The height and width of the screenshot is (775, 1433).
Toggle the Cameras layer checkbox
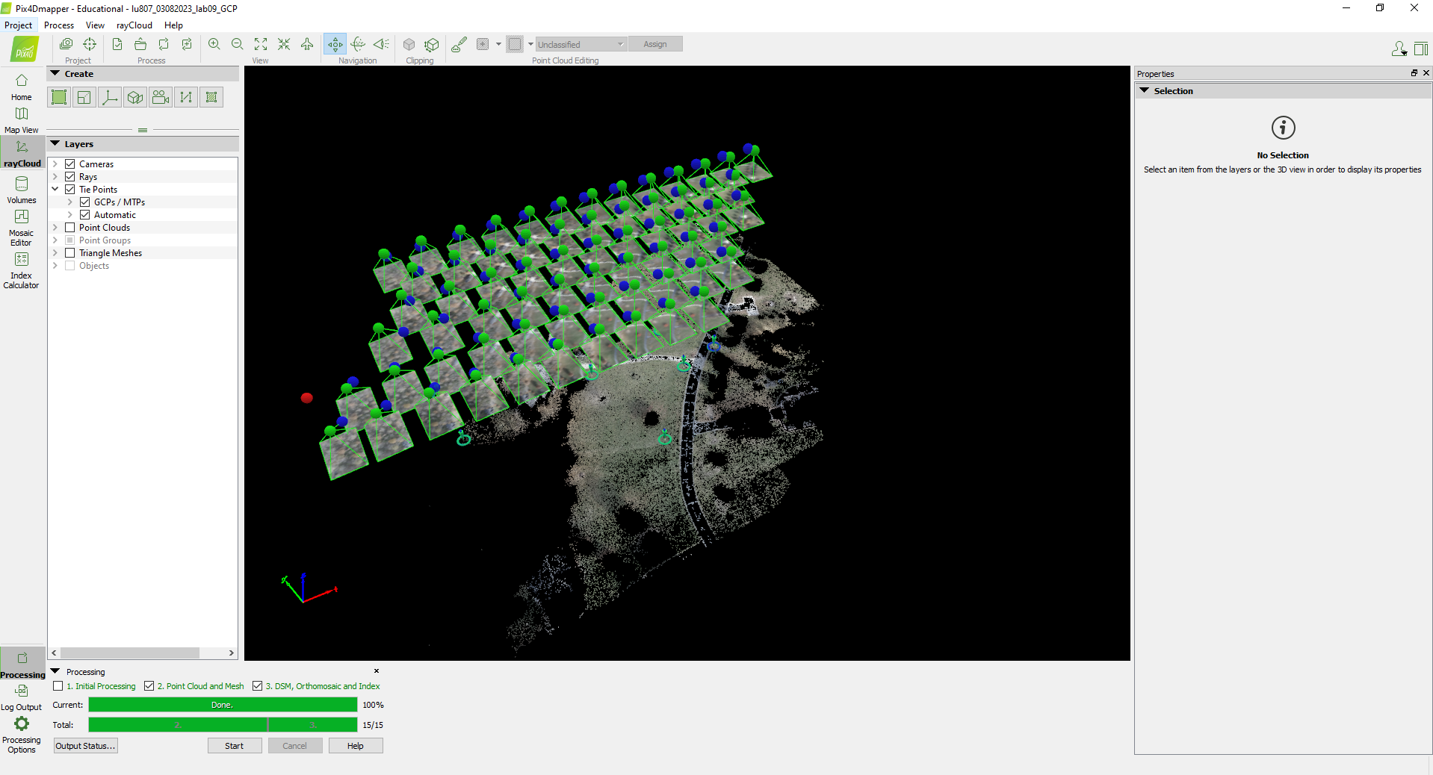(x=70, y=164)
